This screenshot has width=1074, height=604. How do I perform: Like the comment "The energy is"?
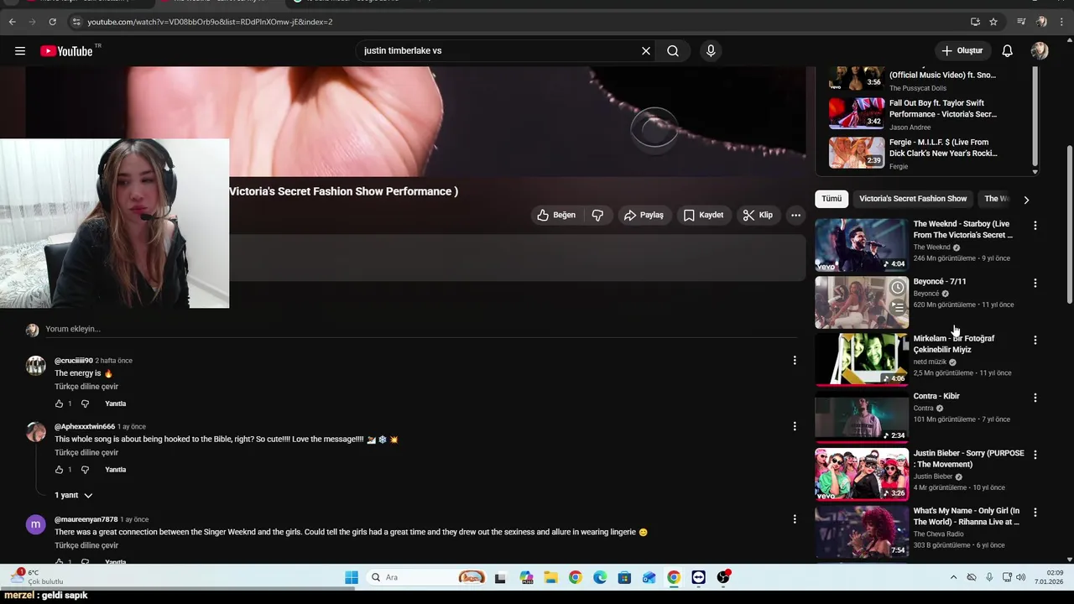click(x=59, y=404)
